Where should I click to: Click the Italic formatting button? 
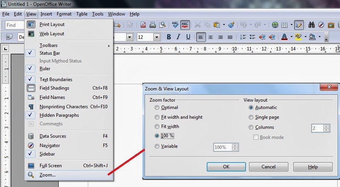[x=178, y=37]
